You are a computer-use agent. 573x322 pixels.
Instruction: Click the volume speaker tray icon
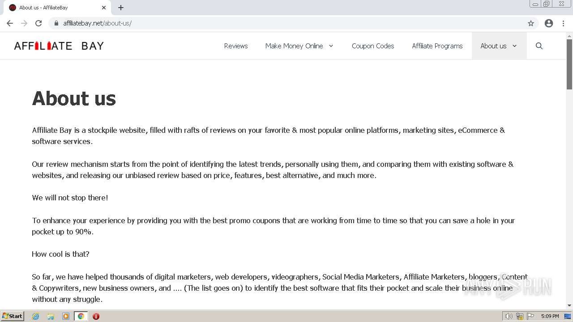(509, 316)
